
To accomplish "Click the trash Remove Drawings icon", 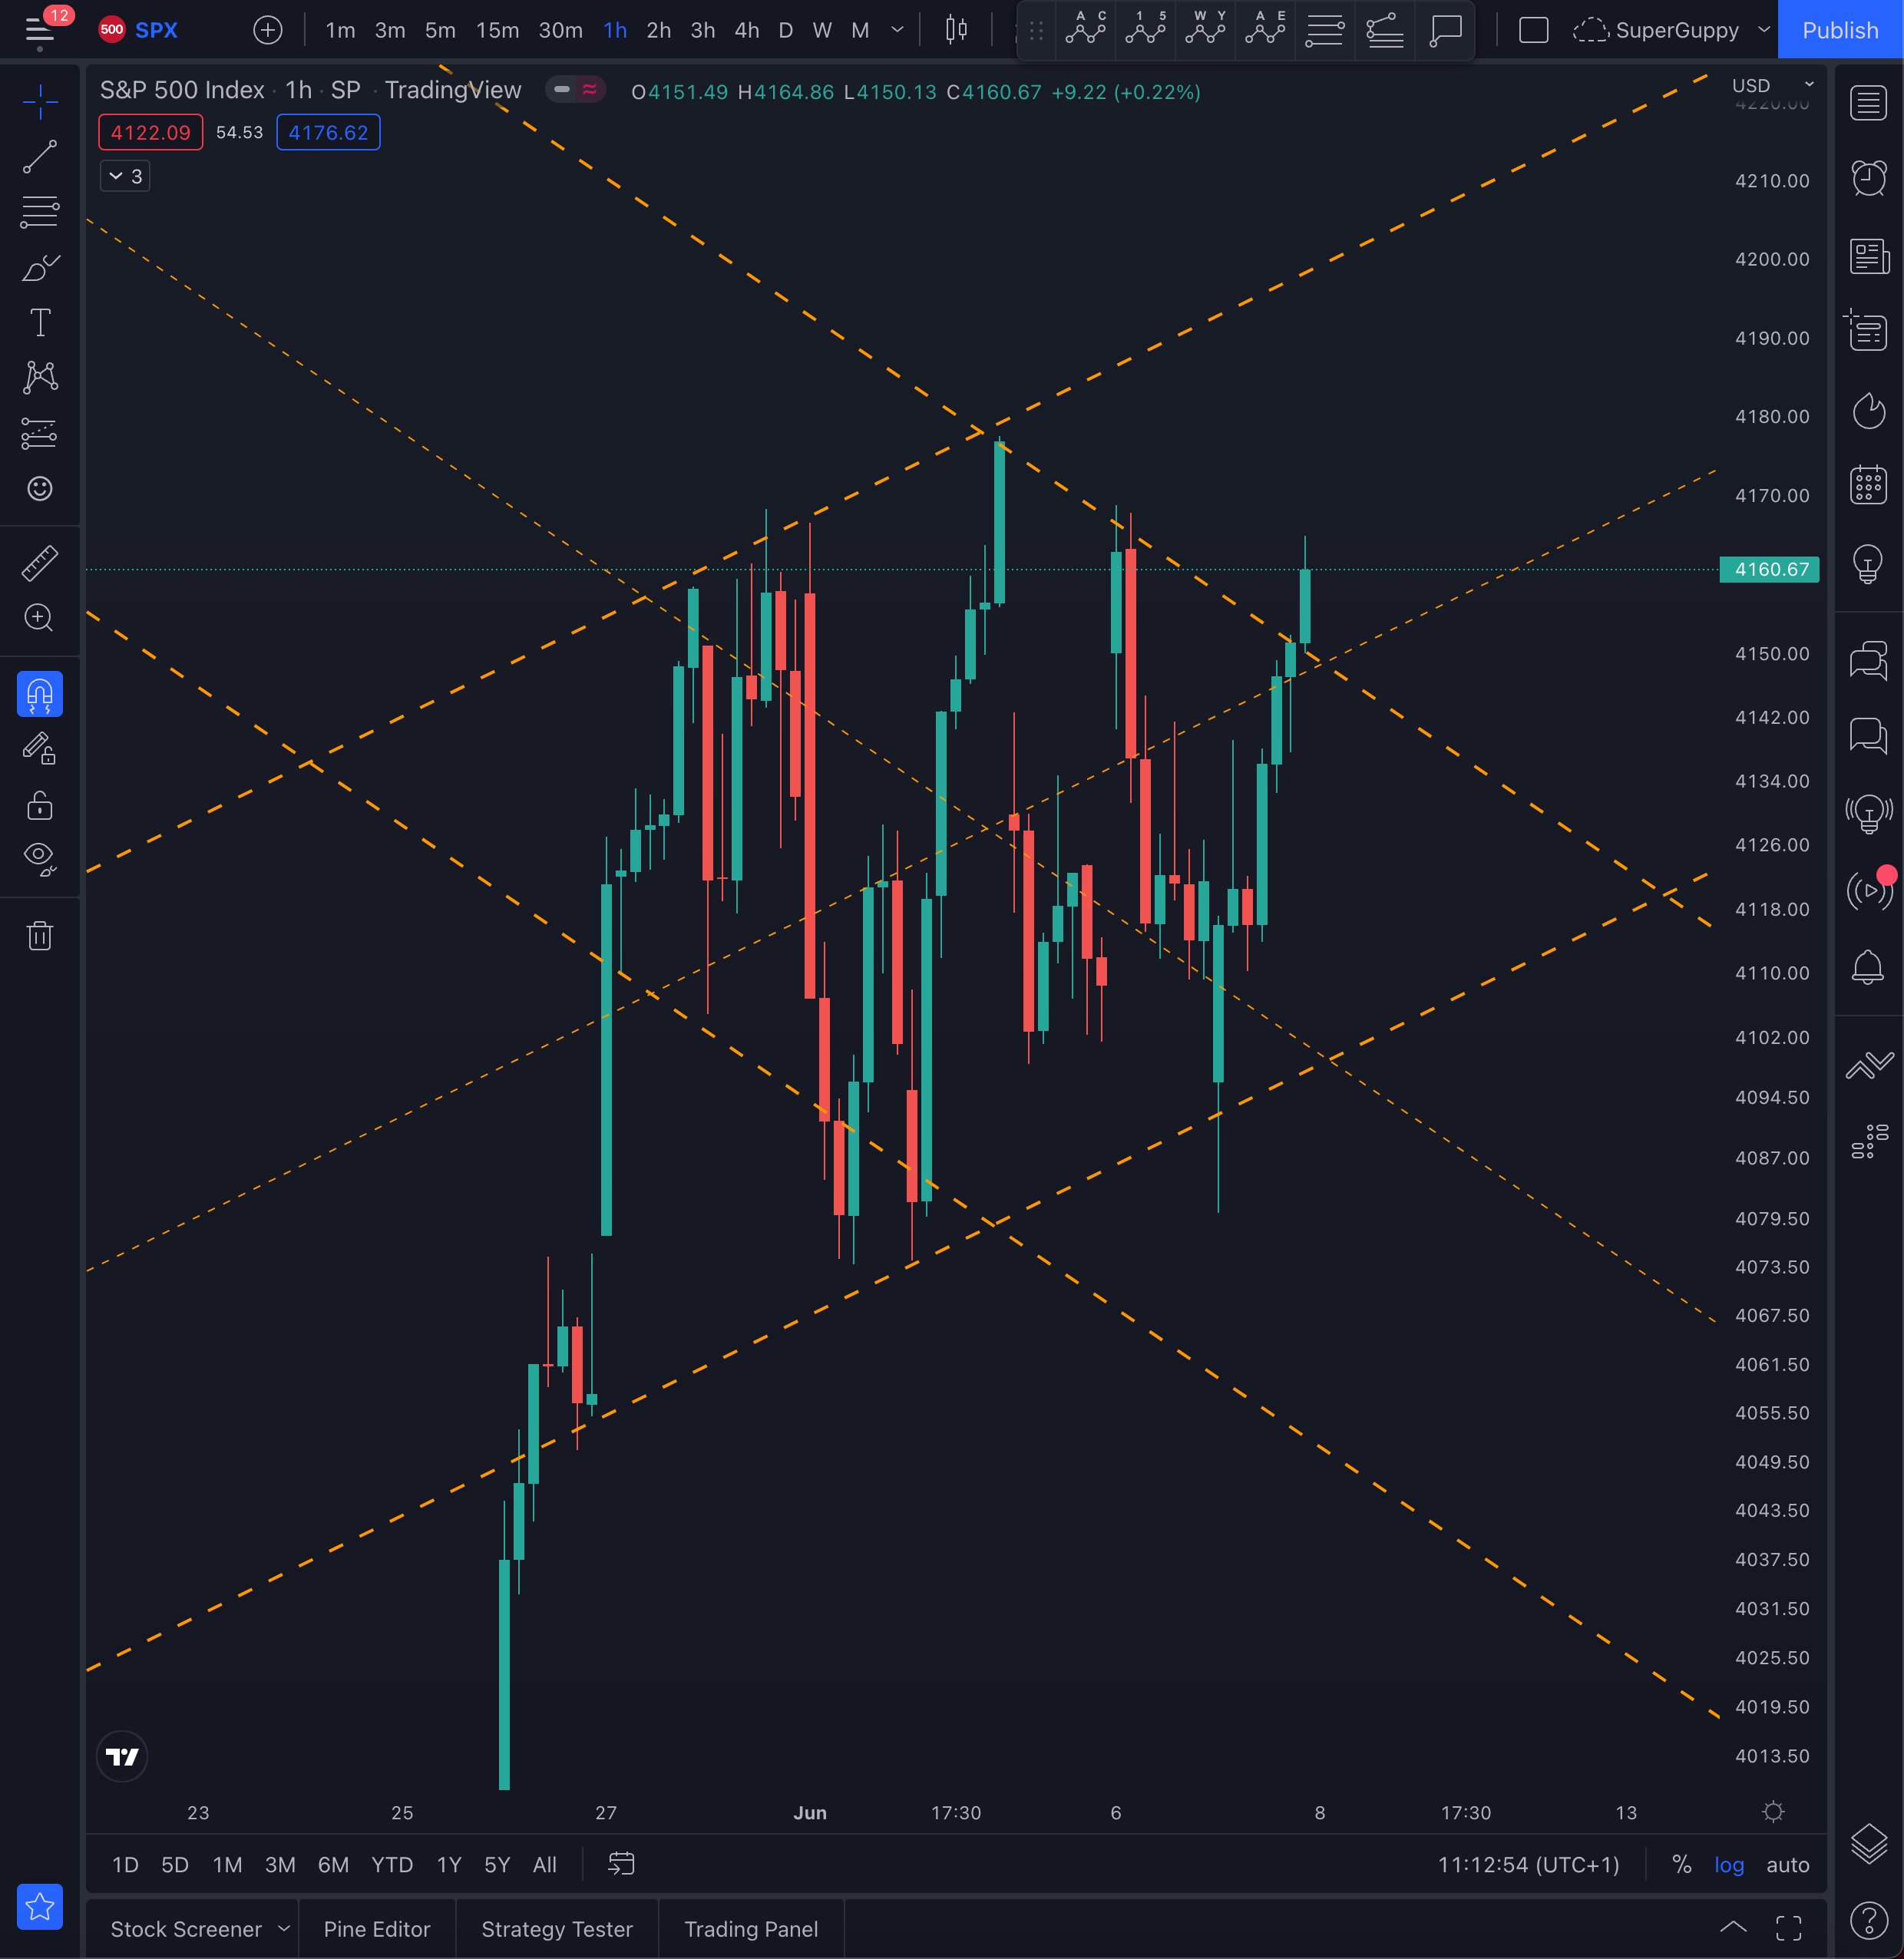I will 40,936.
